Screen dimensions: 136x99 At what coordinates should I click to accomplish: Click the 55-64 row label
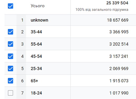click(x=36, y=44)
